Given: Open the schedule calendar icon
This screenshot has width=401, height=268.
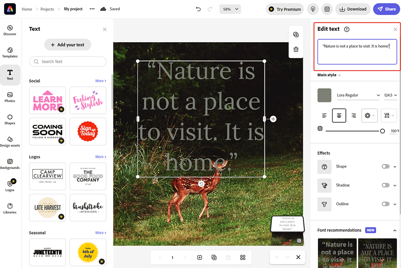Looking at the screenshot, I should pyautogui.click(x=327, y=9).
